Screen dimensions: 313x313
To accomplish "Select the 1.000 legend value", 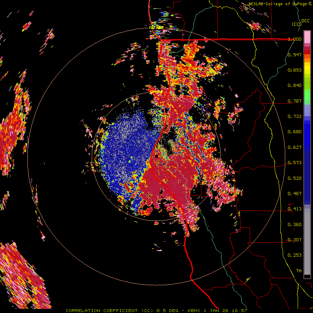I will pos(295,39).
